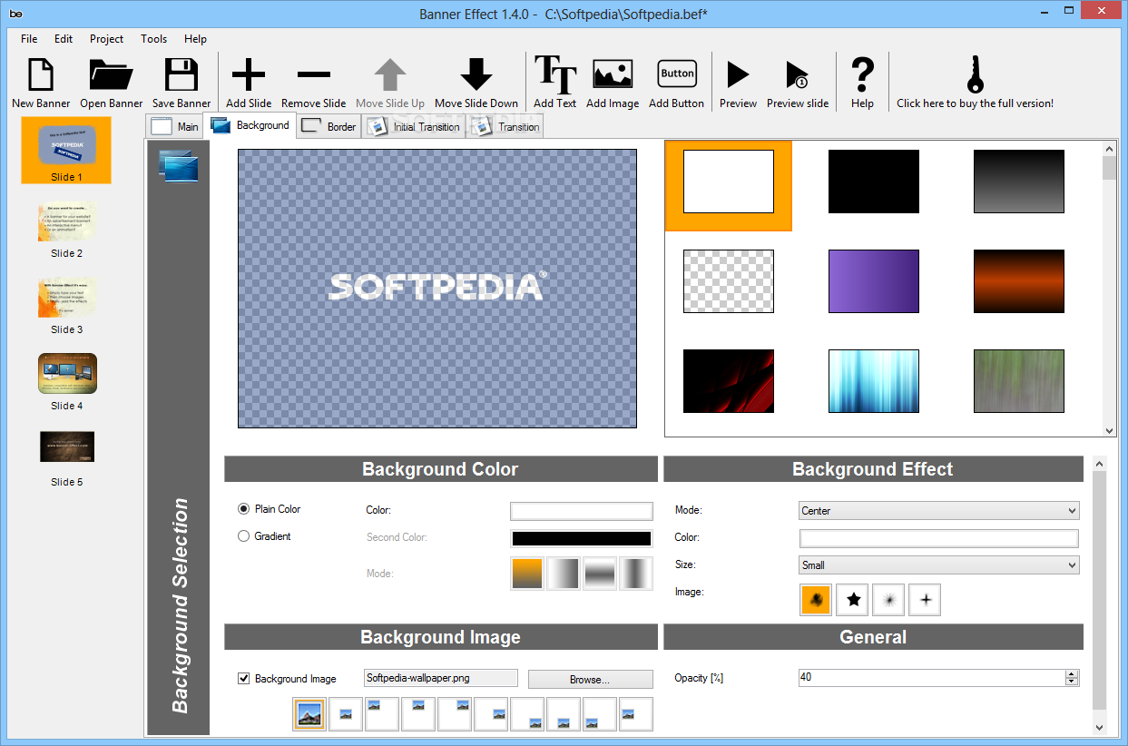
Task: Choose the starburst background effect image
Action: point(888,600)
